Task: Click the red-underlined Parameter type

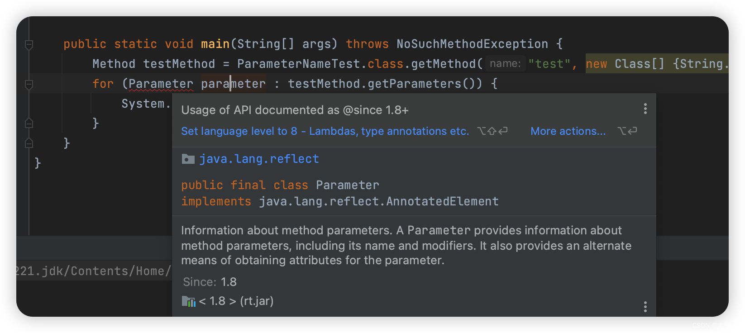Action: click(x=161, y=84)
